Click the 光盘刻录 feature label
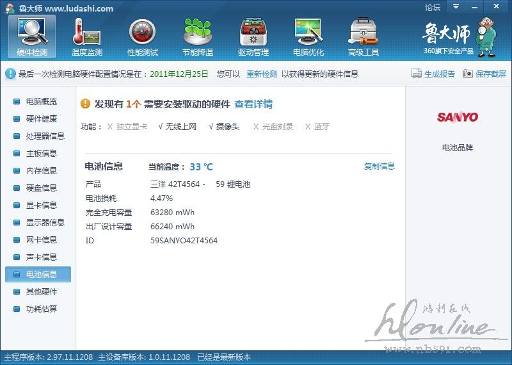This screenshot has height=365, width=512. click(278, 126)
